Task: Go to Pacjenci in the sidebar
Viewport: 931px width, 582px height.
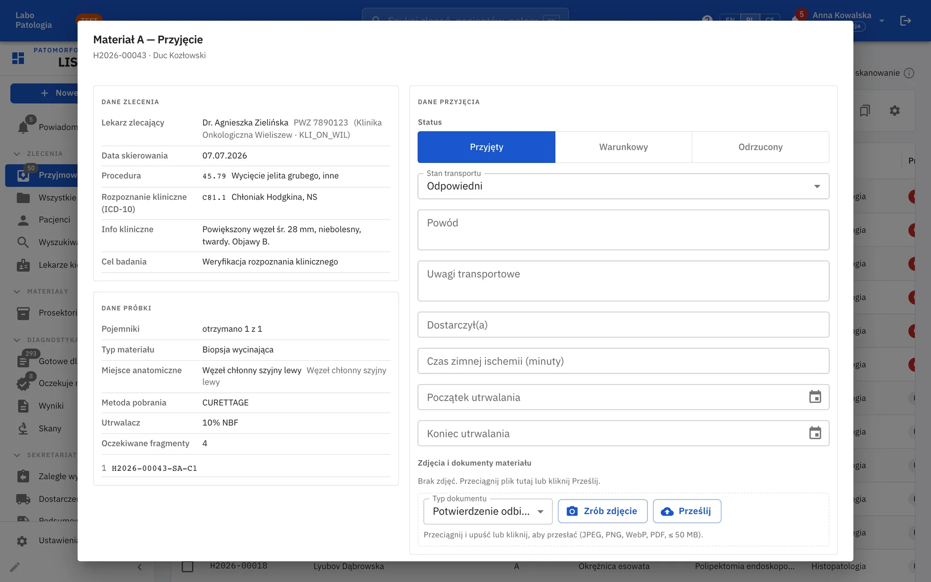Action: coord(42,220)
